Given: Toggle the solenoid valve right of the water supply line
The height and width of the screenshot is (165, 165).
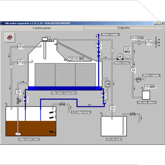Looking at the screenshot, I should tap(113, 50).
